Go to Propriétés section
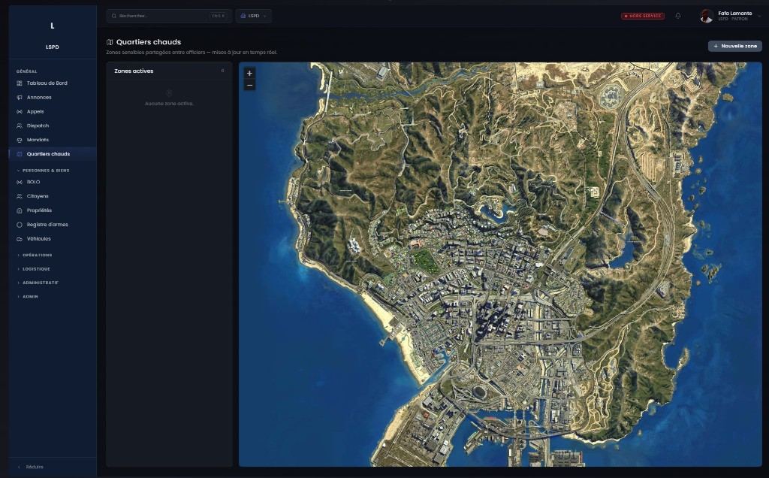This screenshot has width=769, height=478. click(x=53, y=210)
